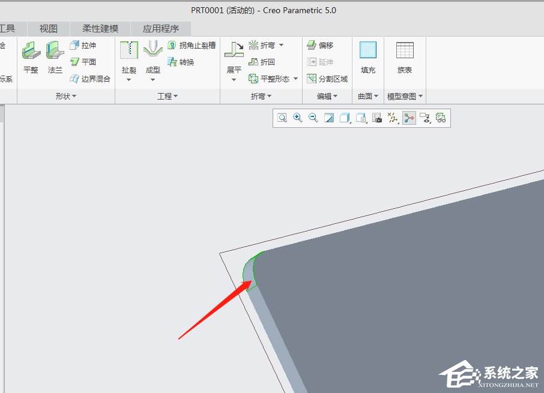Click the 偏移 (Offset) edit tool
This screenshot has width=544, height=393.
326,44
